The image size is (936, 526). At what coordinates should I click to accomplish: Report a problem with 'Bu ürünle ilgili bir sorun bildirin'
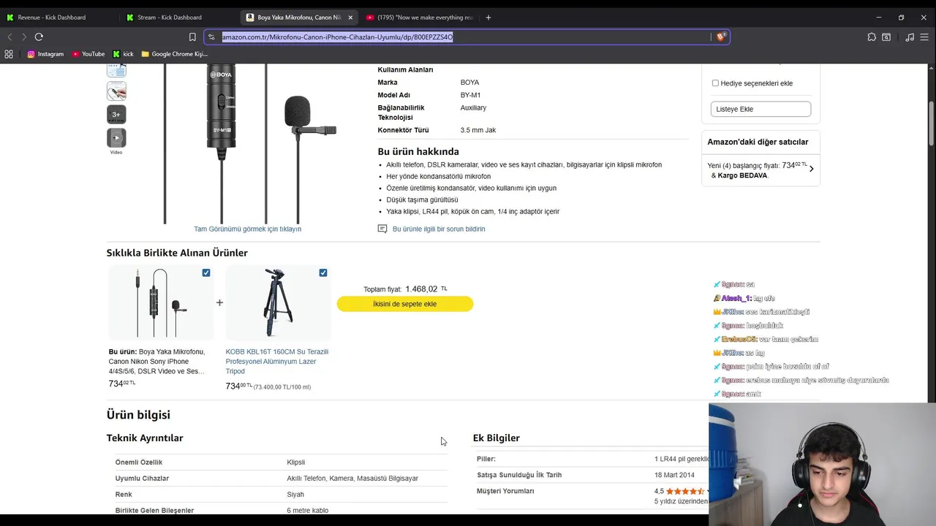439,229
